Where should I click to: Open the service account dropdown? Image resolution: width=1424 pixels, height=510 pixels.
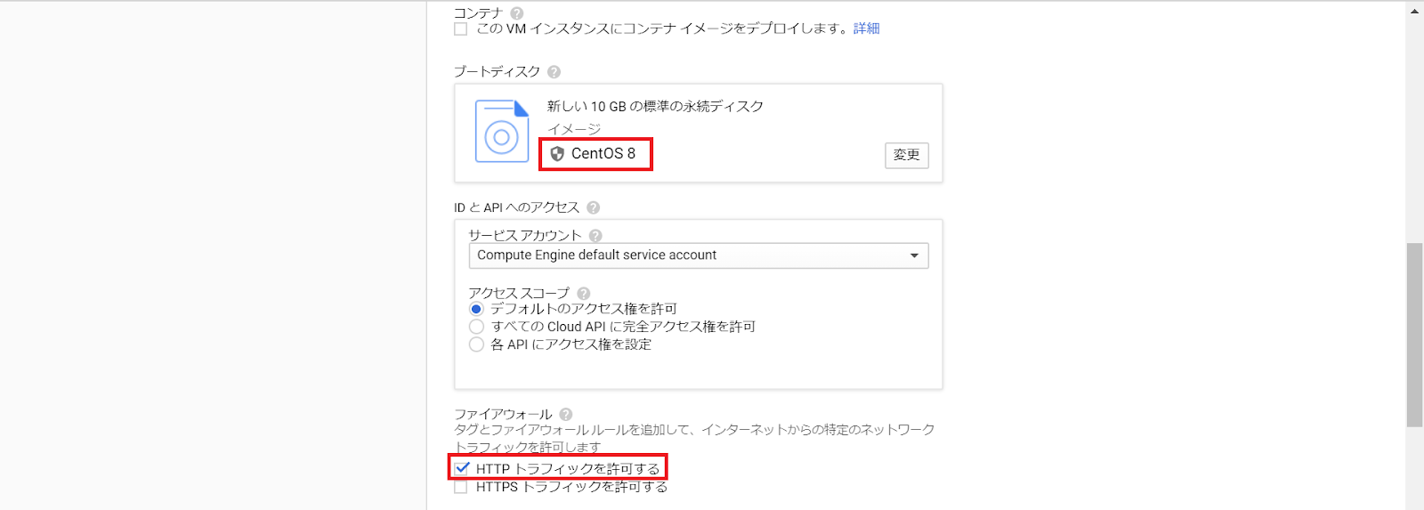tap(699, 255)
